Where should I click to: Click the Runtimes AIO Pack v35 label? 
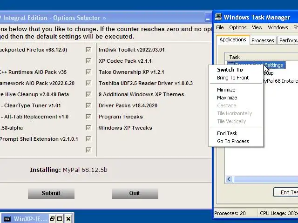(x=33, y=72)
